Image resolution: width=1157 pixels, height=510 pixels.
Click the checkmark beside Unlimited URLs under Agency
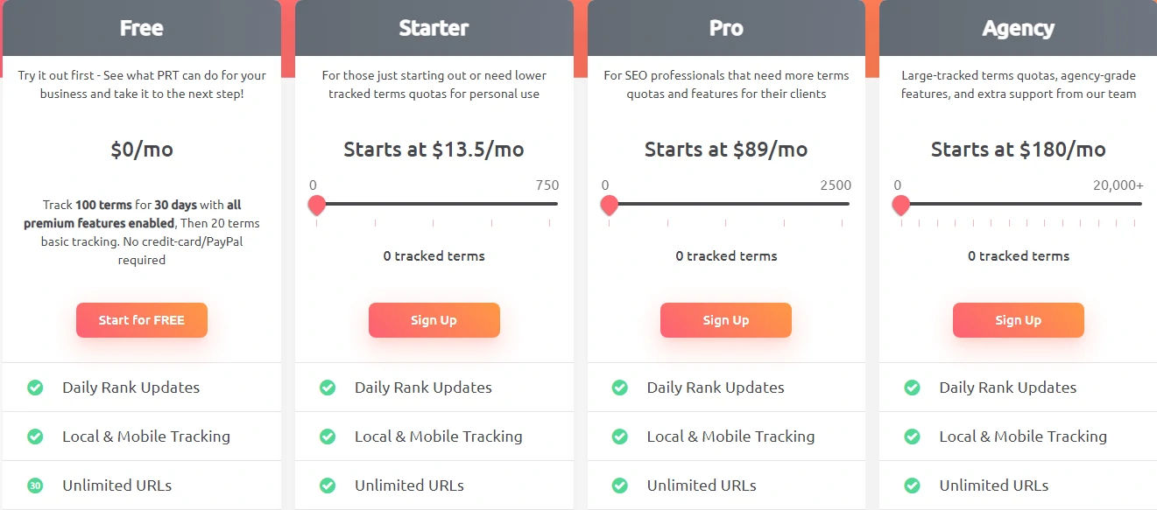pos(912,485)
